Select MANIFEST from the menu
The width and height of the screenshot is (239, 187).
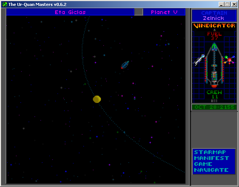tap(211, 158)
